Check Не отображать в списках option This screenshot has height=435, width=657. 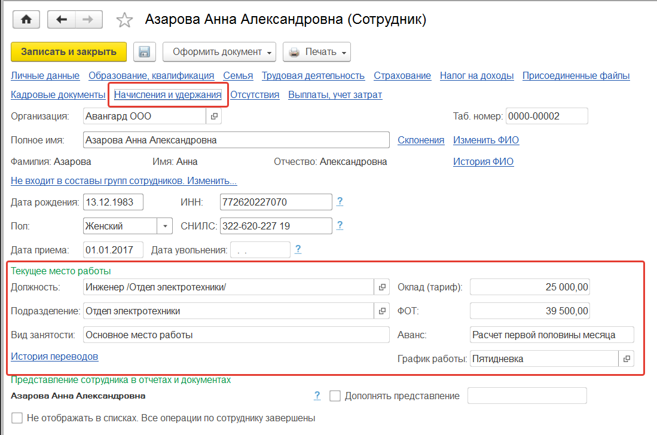pos(17,418)
